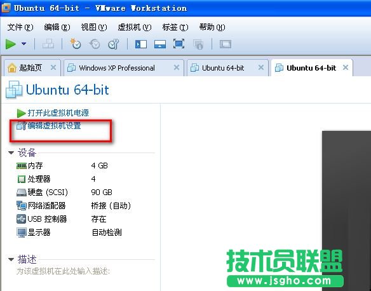This screenshot has height=291, width=371.
Task: Toggle the sidebar view toolbar icon
Action: coord(141,44)
